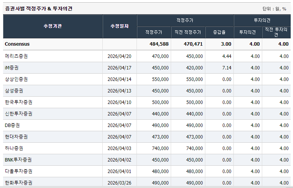The height and width of the screenshot is (188, 293).
Task: Select iM증권 previous price 420,000
Action: tap(195, 68)
